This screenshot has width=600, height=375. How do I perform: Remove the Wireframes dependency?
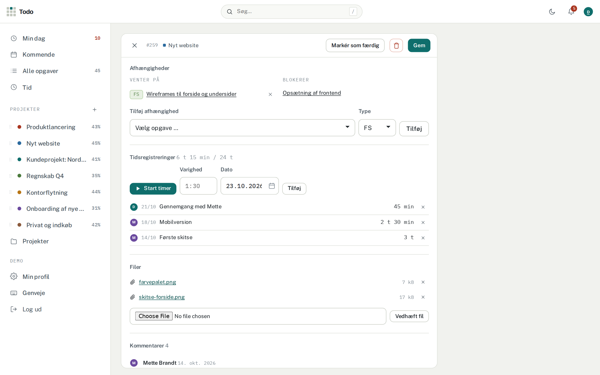coord(270,94)
